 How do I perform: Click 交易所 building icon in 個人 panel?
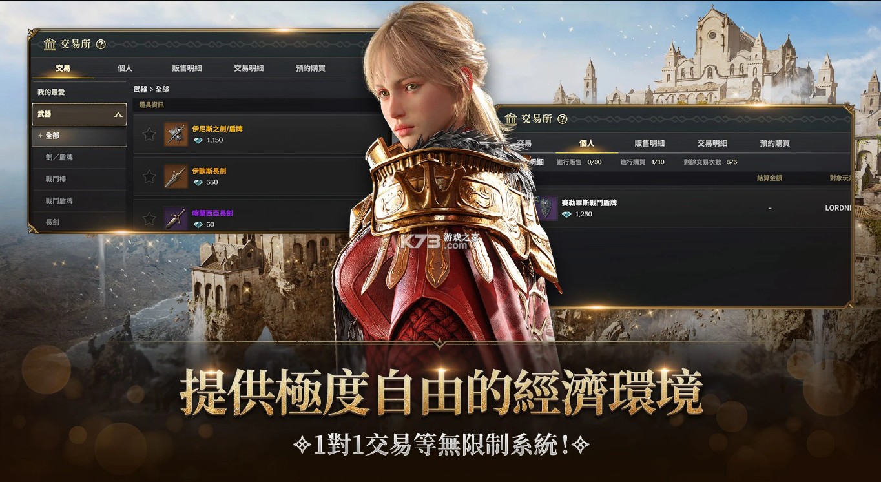511,119
